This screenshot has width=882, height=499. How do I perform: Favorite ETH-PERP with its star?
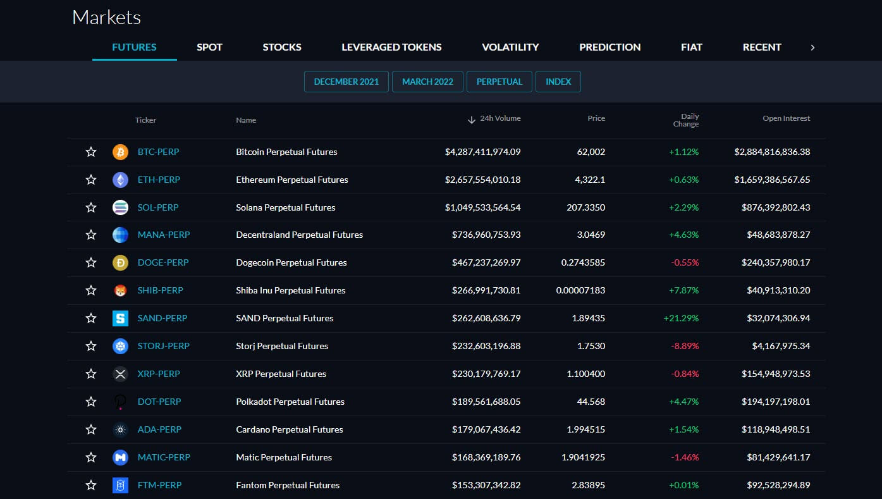click(x=91, y=180)
